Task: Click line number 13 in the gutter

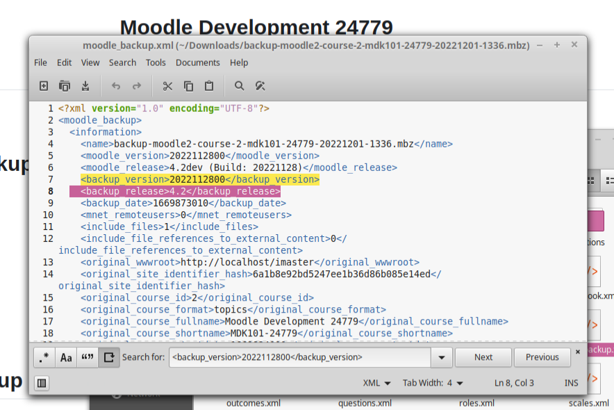Action: click(x=48, y=263)
